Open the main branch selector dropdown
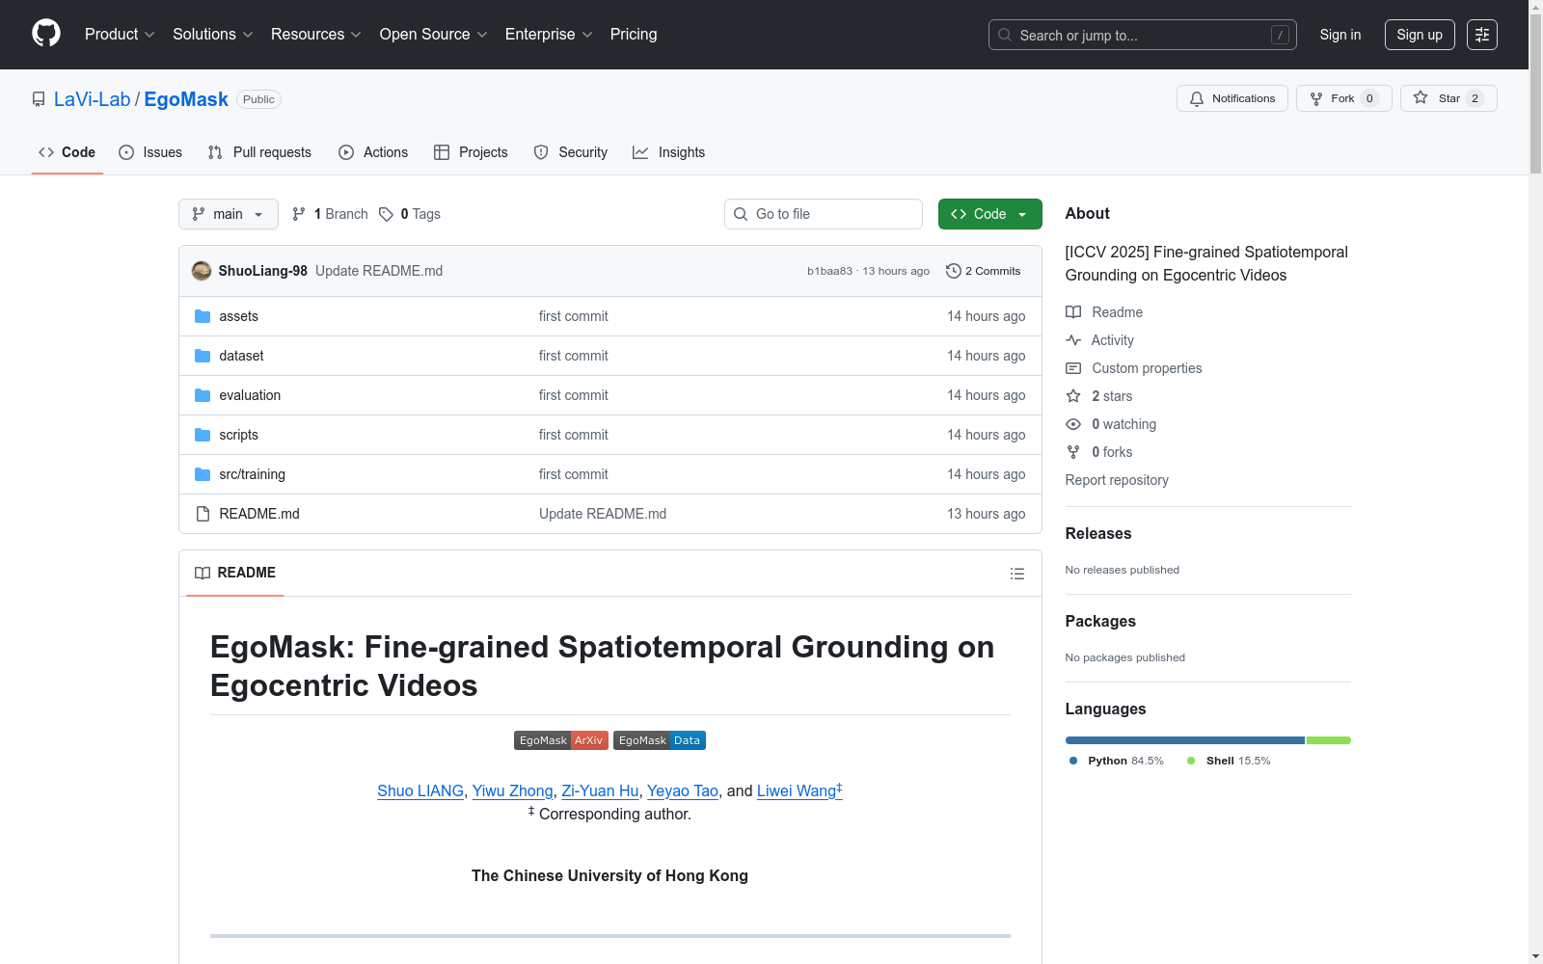 click(229, 214)
